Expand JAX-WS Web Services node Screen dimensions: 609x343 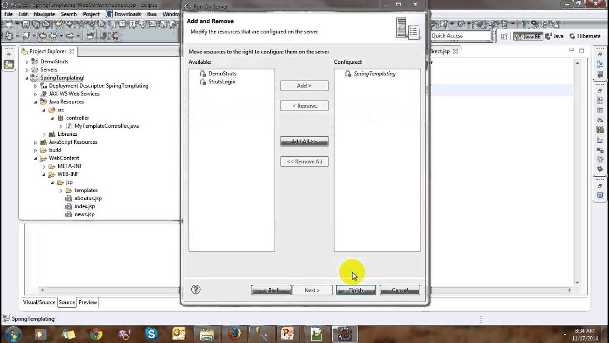(x=36, y=94)
